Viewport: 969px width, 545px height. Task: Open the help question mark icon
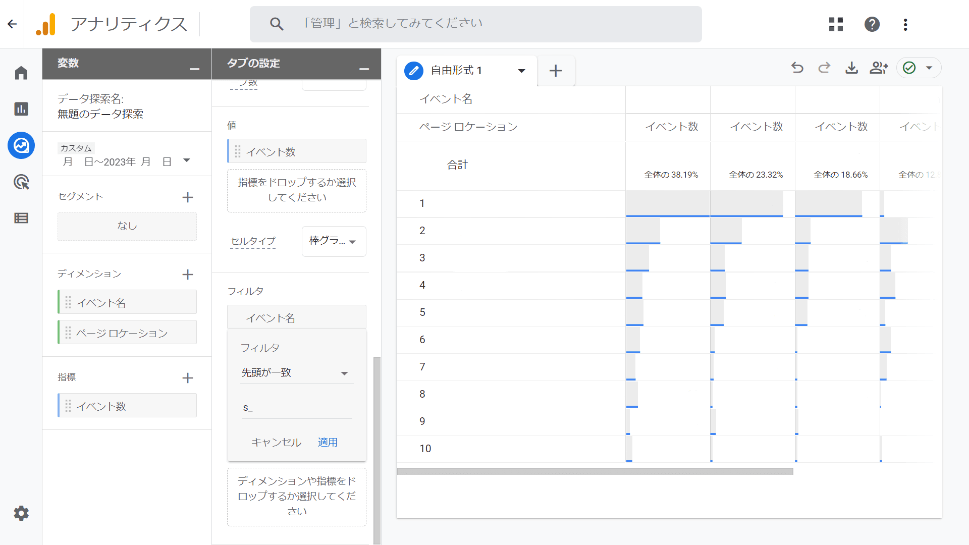click(x=872, y=24)
